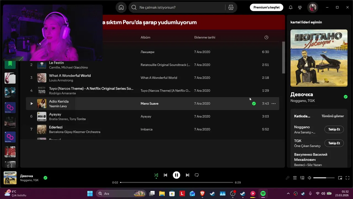Toggle repeat mode
The width and height of the screenshot is (353, 199).
197,175
